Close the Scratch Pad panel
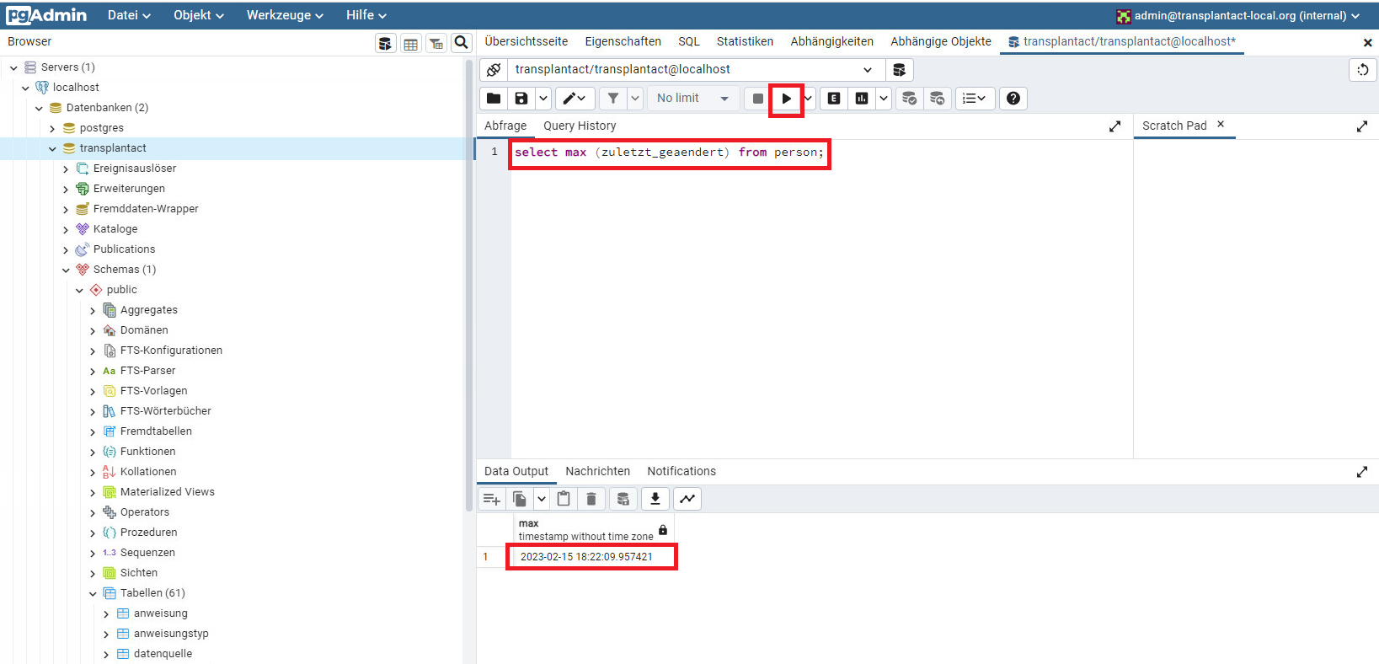1379x664 pixels. click(x=1221, y=125)
